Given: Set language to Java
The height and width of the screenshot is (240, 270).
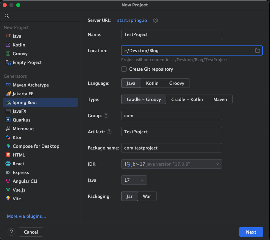Looking at the screenshot, I should coord(131,83).
